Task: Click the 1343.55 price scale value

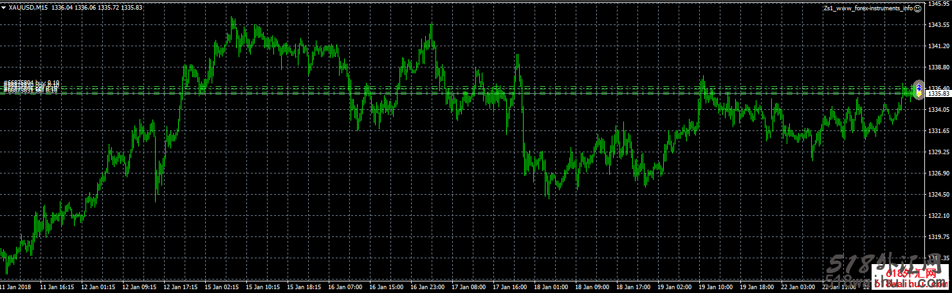Action: (x=939, y=25)
